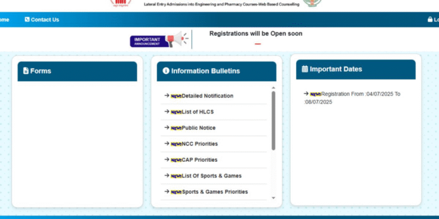The image size is (439, 219).
Task: Click the arrow icon before CAP Priorities
Action: click(167, 159)
